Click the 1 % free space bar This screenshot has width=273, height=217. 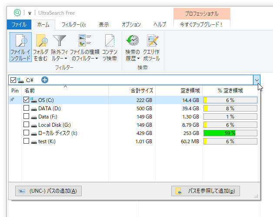(230, 117)
